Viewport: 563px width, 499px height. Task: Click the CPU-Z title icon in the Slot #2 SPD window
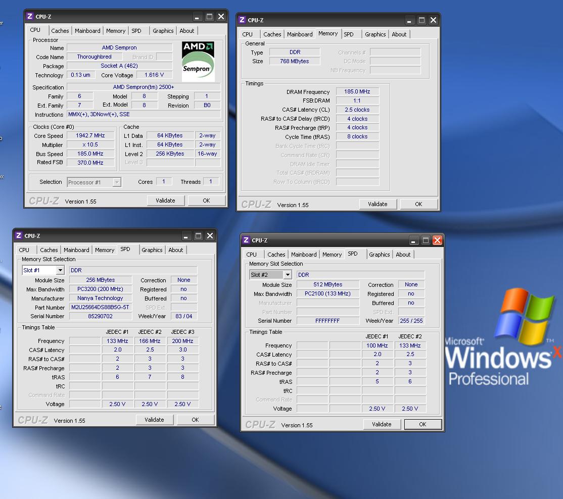coord(246,240)
